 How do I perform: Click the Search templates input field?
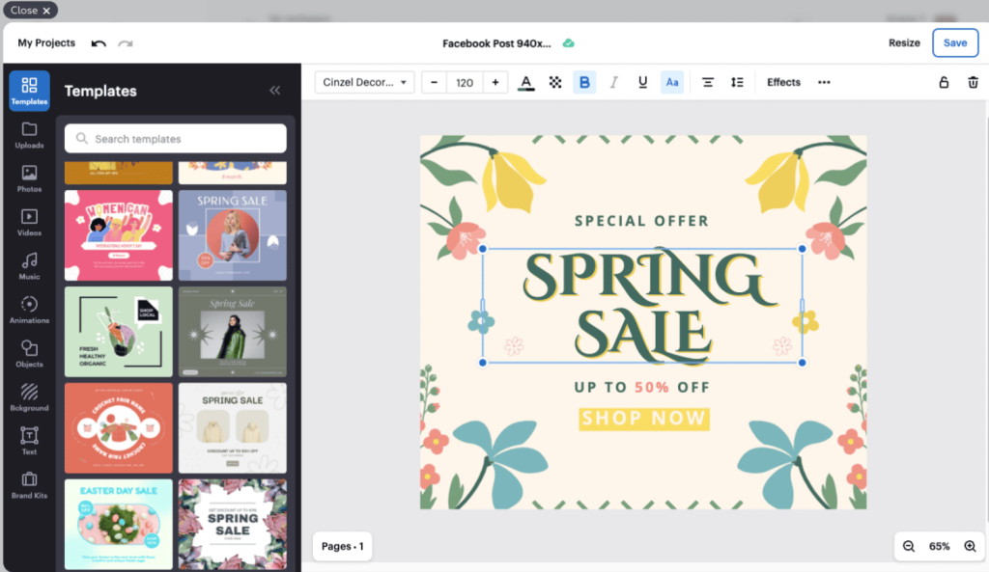click(176, 139)
